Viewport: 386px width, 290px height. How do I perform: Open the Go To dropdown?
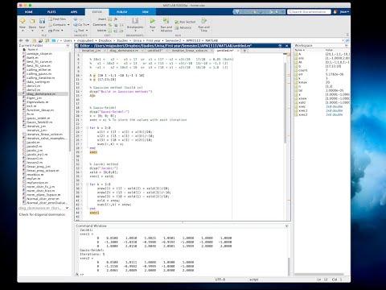pos(81,25)
